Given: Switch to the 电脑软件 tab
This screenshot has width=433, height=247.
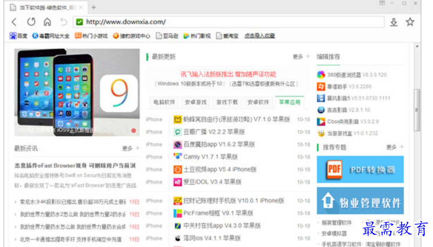Looking at the screenshot, I should point(164,103).
